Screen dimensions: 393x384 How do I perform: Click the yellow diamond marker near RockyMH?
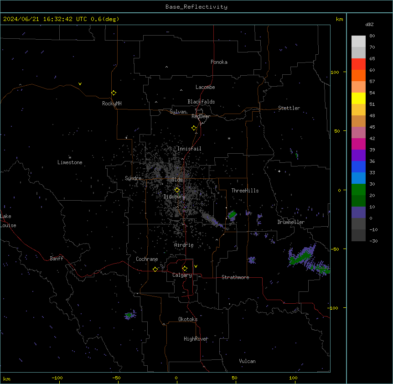coord(114,93)
